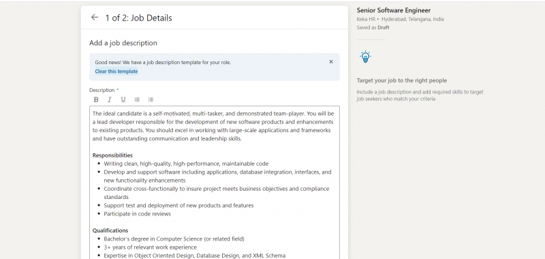Click the Support test and deployment bullet
The width and height of the screenshot is (545, 259).
pos(178,205)
